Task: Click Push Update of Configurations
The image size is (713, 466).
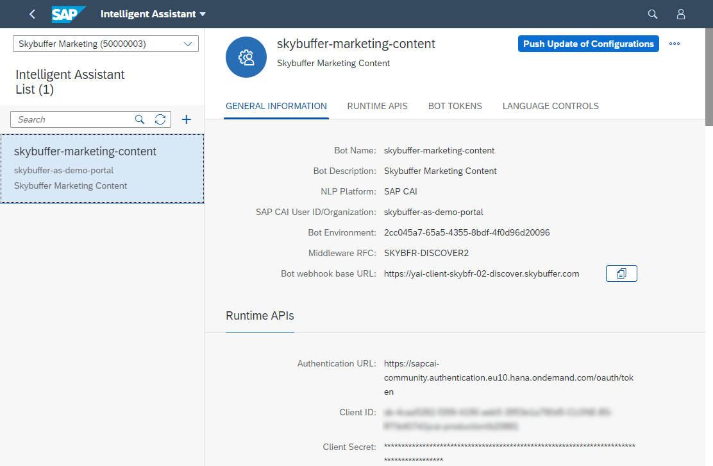Action: pos(589,44)
